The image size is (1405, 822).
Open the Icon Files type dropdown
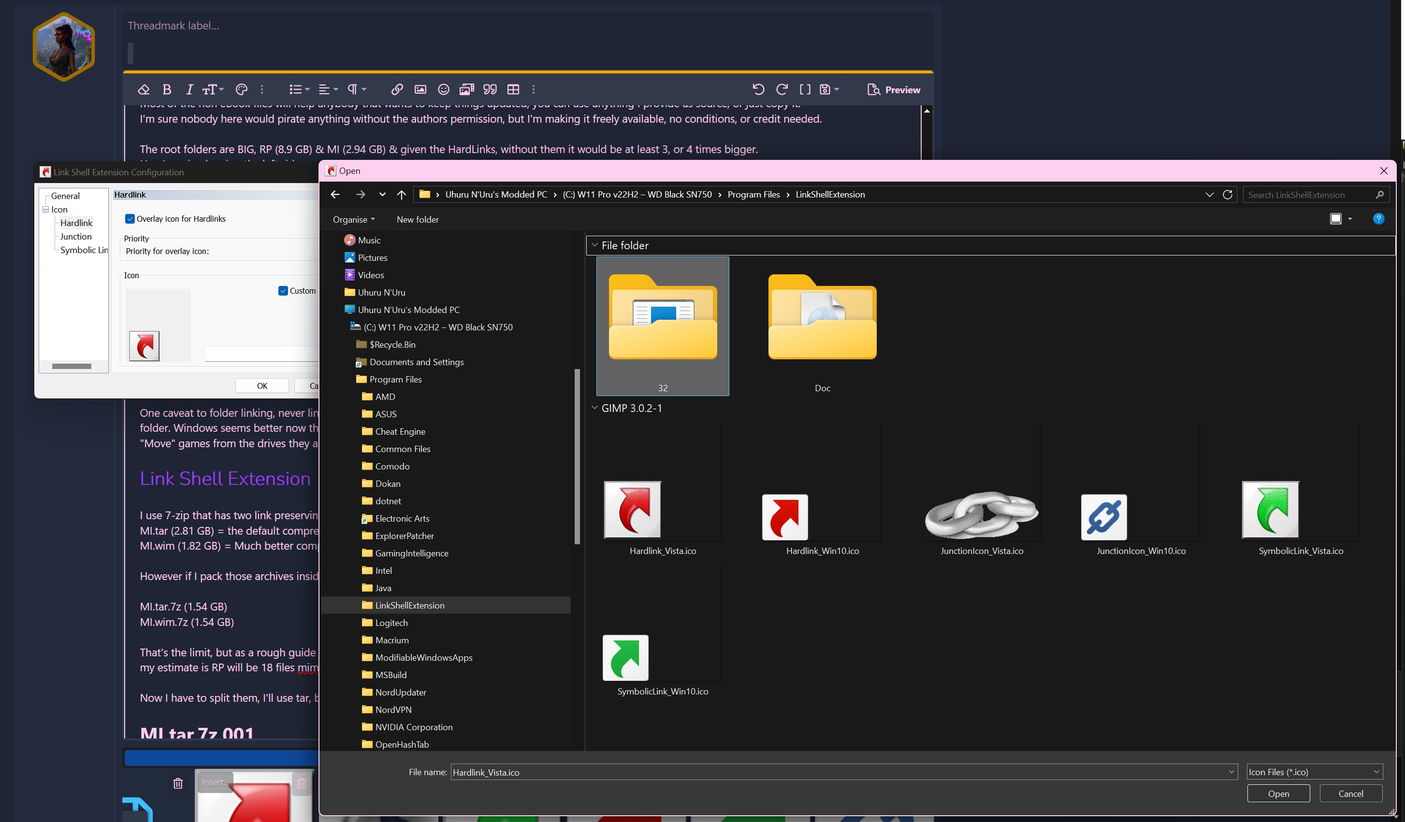1314,772
